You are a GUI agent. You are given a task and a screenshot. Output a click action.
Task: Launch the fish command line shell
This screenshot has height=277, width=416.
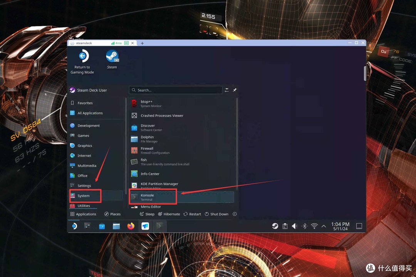tap(183, 162)
